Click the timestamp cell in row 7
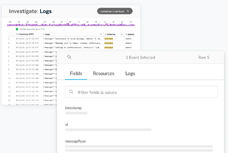Screen dimensions: 228x153 coord(27,65)
